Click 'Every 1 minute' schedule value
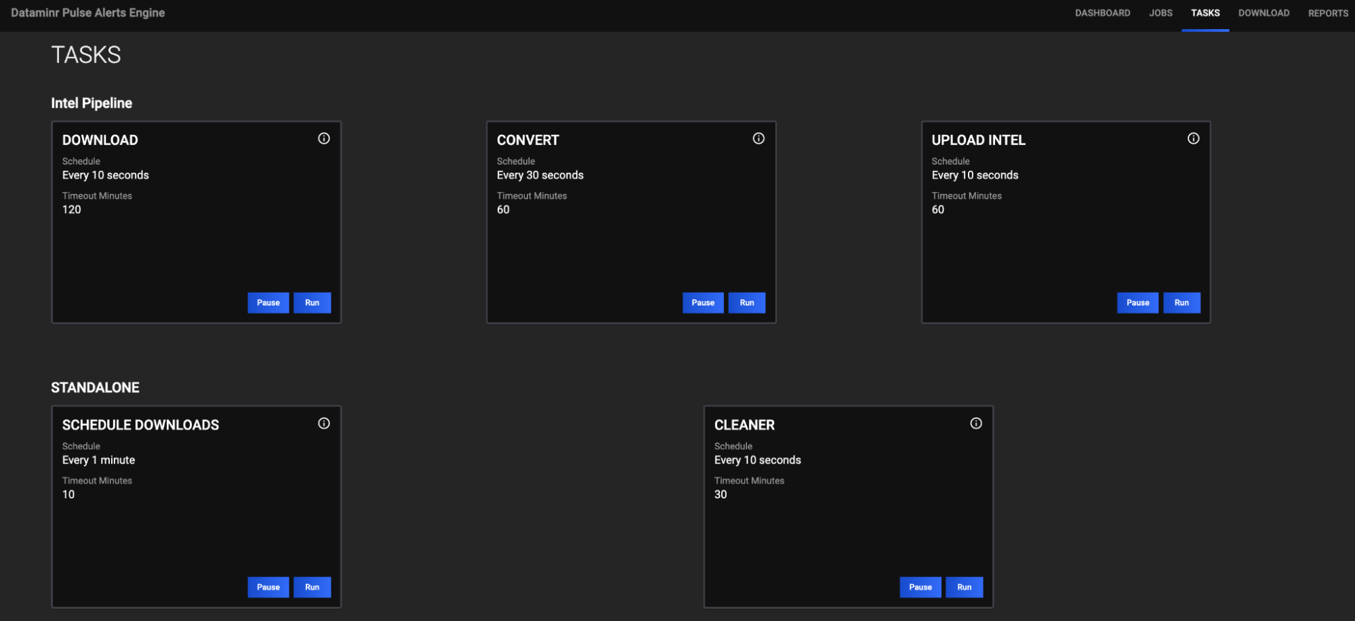Image resolution: width=1355 pixels, height=621 pixels. (99, 460)
